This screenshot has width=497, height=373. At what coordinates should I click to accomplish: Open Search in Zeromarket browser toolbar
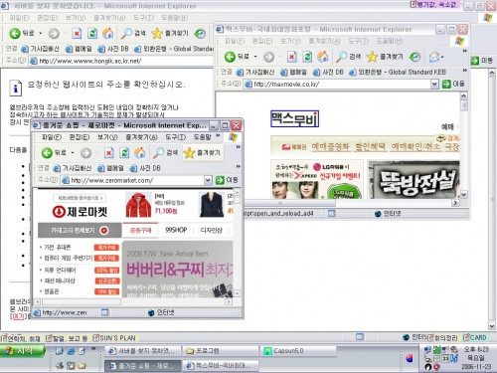click(x=165, y=153)
